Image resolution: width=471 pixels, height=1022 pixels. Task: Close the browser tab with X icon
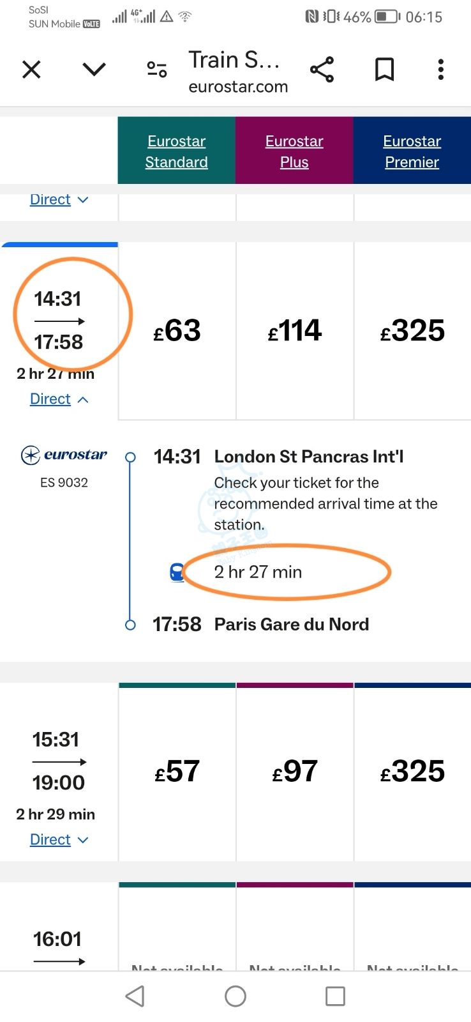[31, 69]
